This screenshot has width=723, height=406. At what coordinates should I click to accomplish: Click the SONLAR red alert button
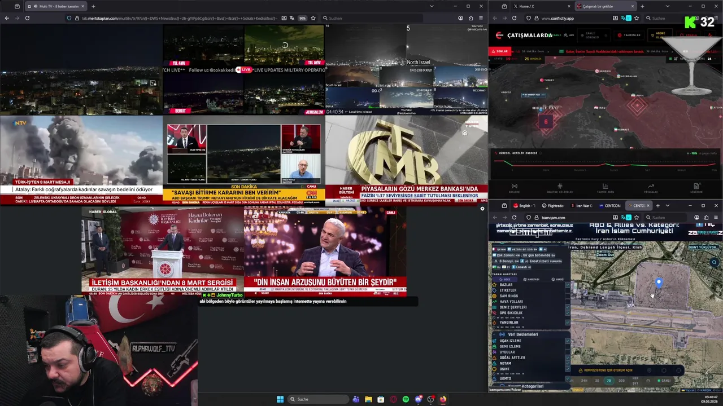coord(499,51)
